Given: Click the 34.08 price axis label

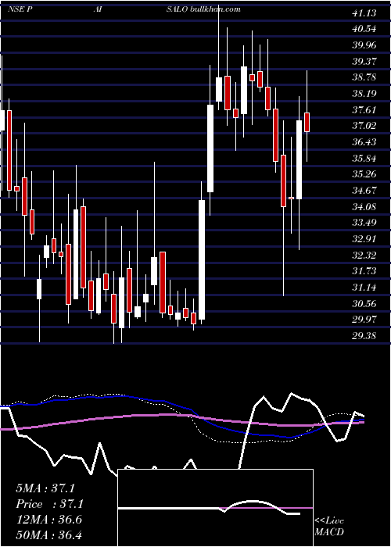Looking at the screenshot, I should click(364, 207).
